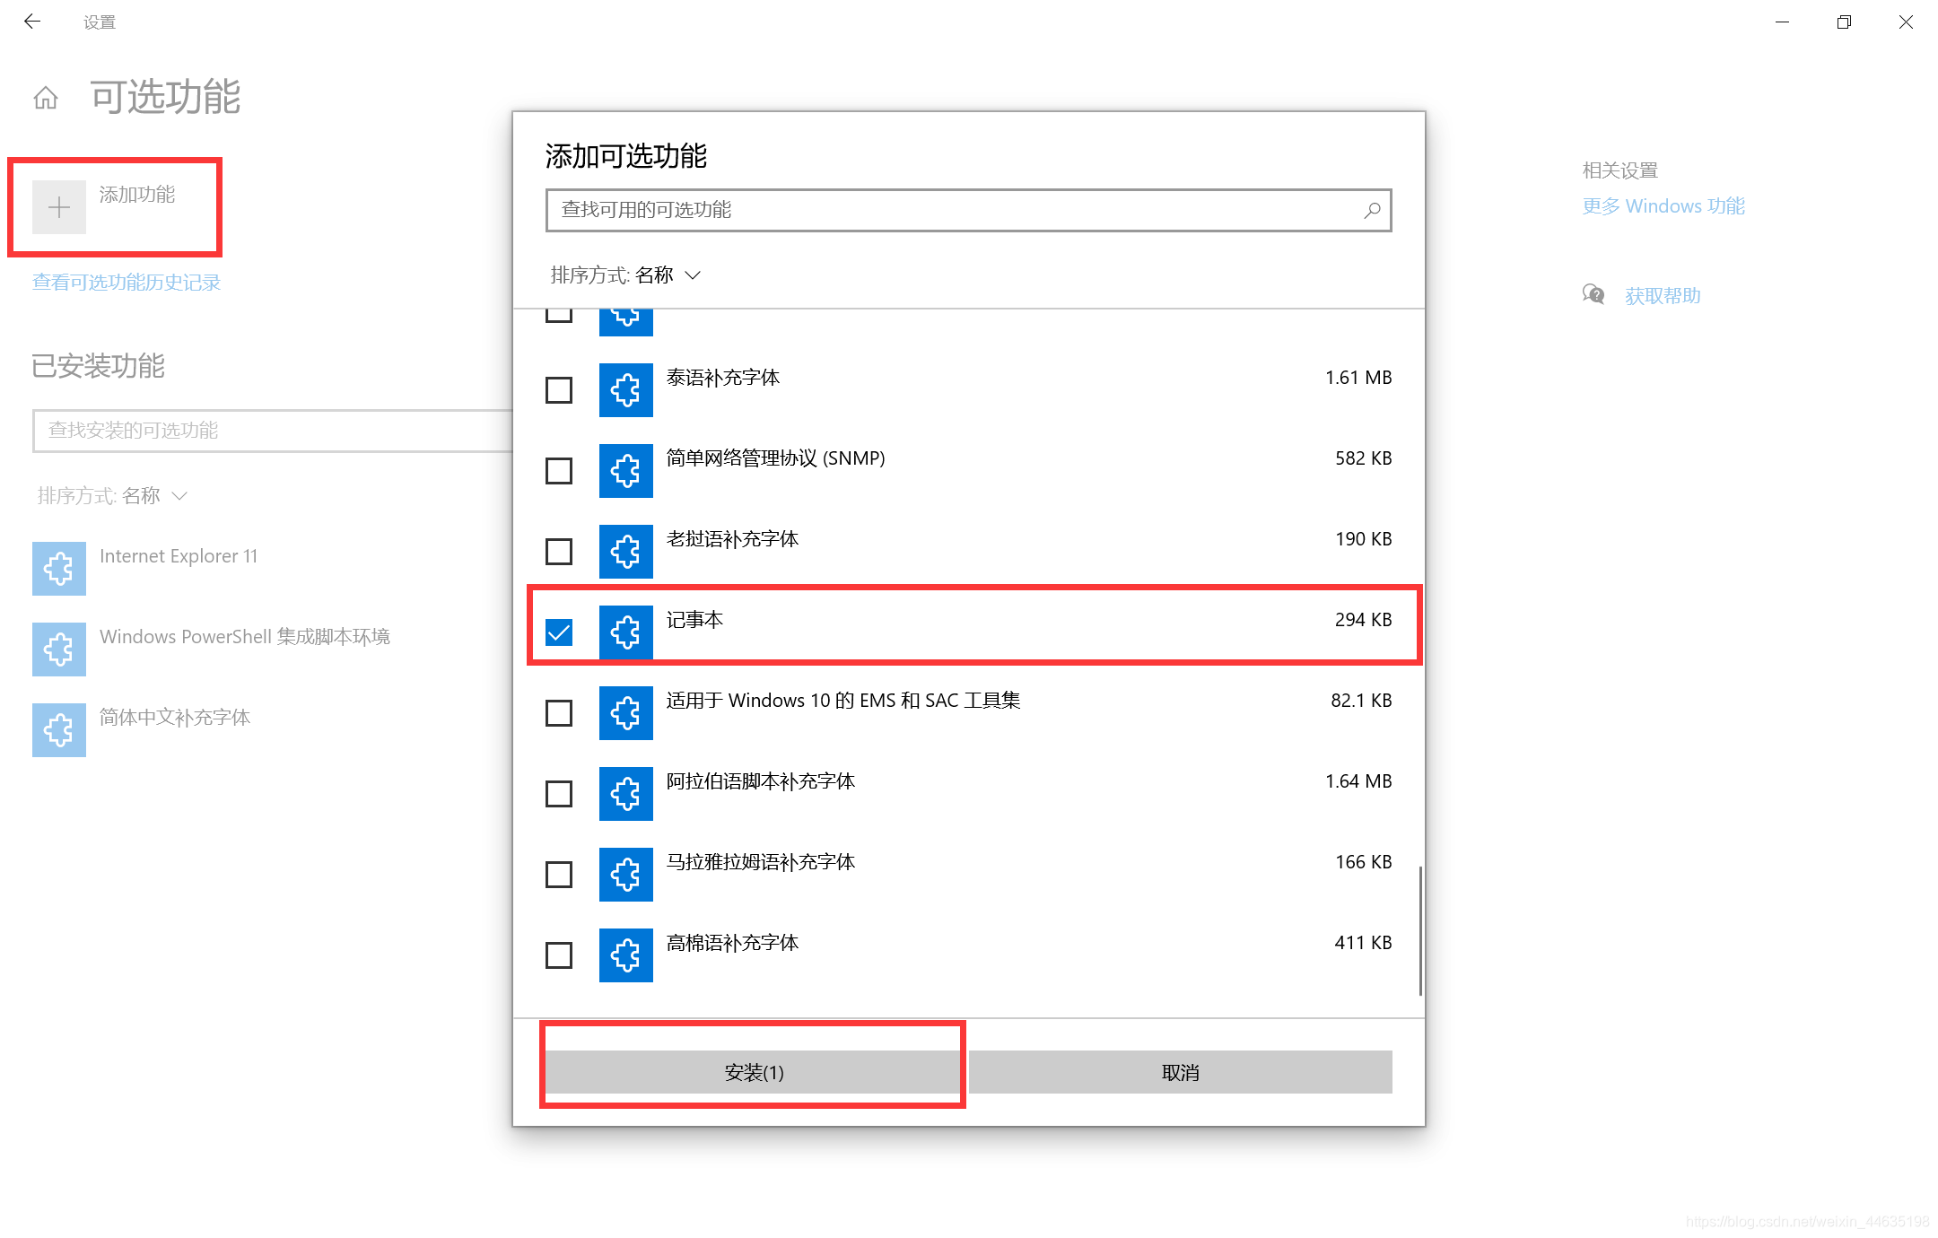Image resolution: width=1938 pixels, height=1238 pixels.
Task: Click the puzzle icon for 简体中文补充字体
Action: click(59, 730)
